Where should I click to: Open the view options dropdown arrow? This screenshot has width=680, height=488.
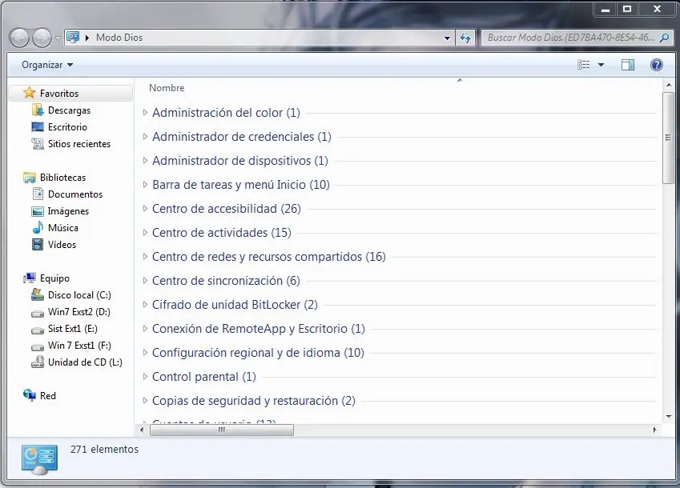tap(601, 65)
